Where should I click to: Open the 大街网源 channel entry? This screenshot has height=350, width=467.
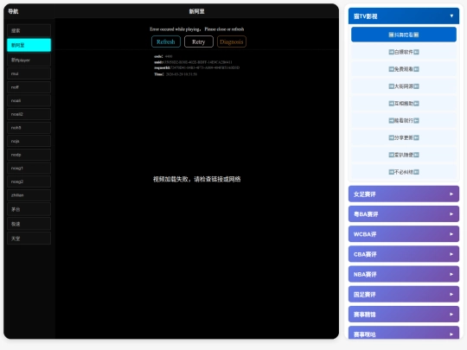[404, 86]
